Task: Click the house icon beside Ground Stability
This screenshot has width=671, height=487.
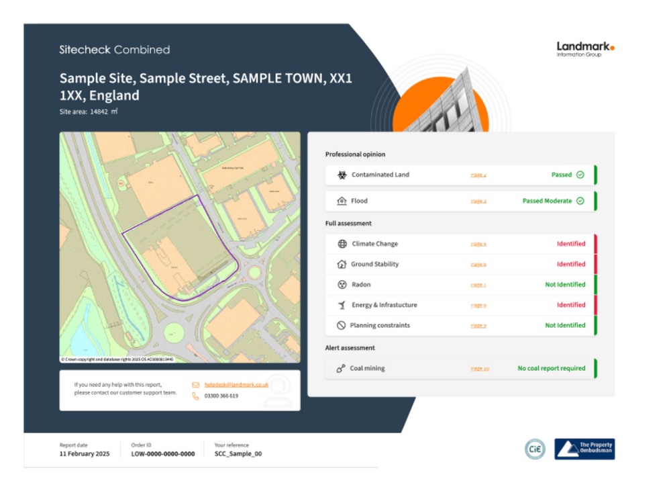Action: pos(342,264)
